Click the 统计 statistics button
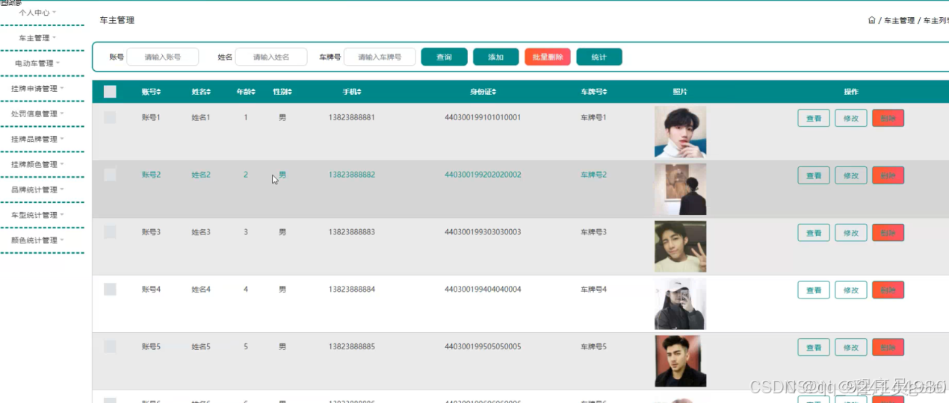The width and height of the screenshot is (949, 403). (599, 57)
